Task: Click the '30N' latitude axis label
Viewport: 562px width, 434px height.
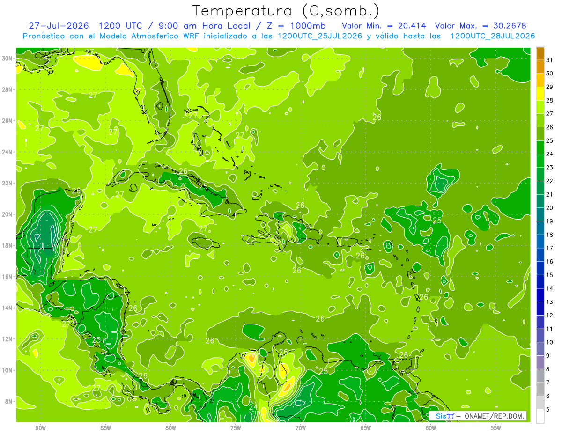Action: click(7, 59)
